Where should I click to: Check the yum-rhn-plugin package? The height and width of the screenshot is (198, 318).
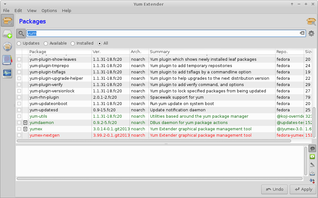(x=19, y=97)
